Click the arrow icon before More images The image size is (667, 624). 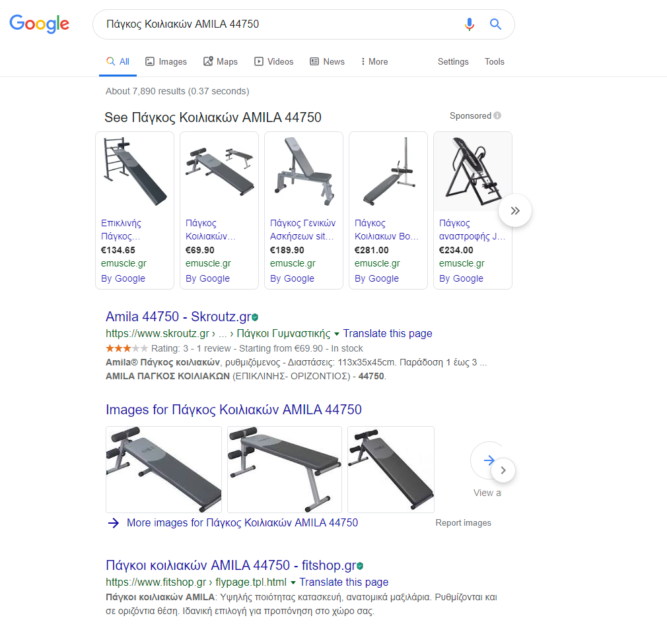[x=113, y=523]
